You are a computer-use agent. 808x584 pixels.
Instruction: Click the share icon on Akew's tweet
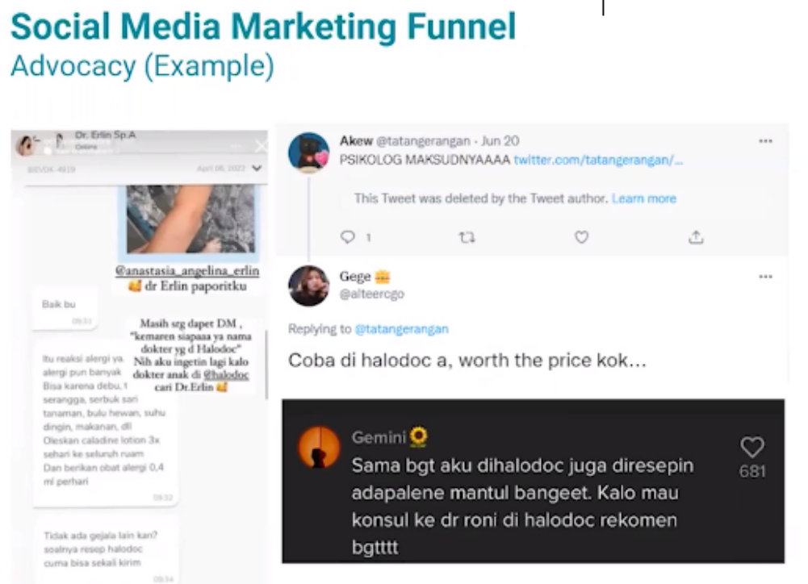(x=696, y=237)
